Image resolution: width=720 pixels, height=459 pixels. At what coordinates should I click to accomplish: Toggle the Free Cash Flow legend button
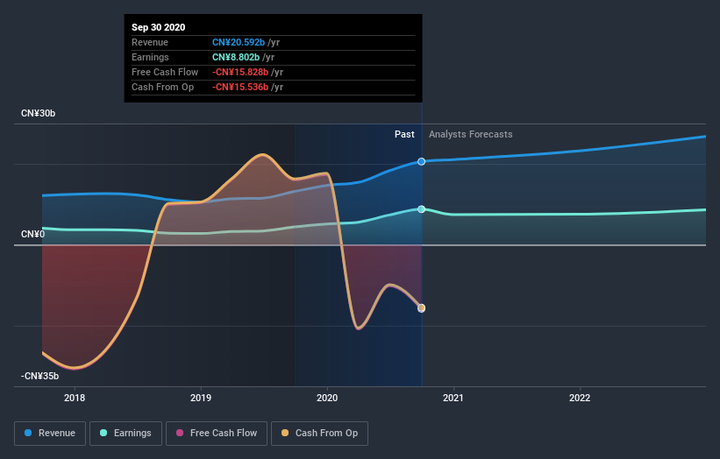tap(217, 434)
